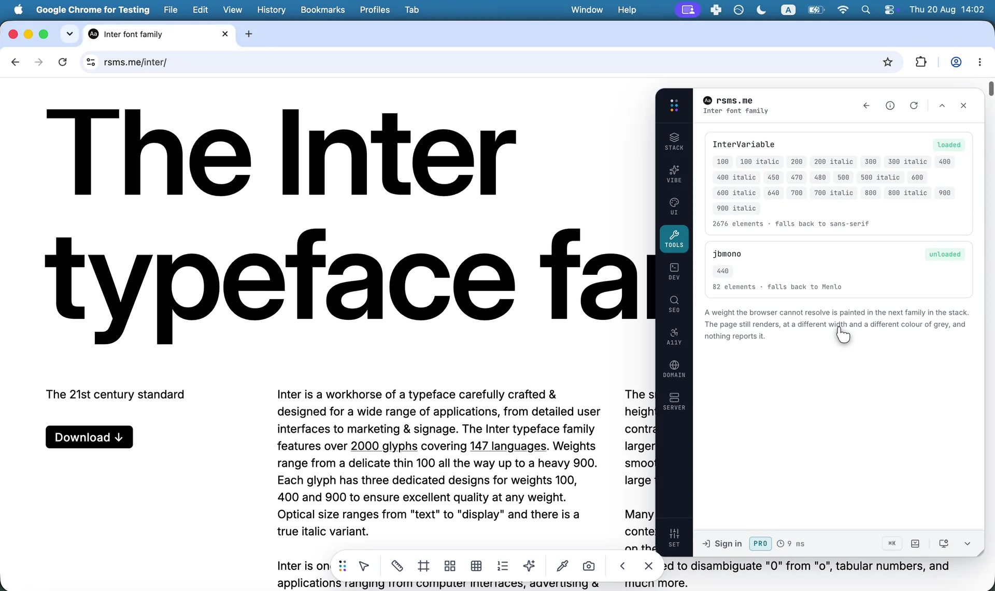Click the 'unloaded' status badge

(x=945, y=254)
